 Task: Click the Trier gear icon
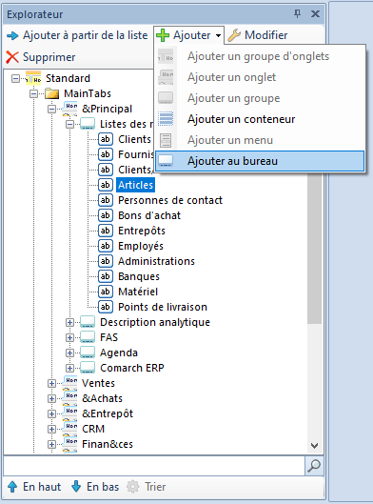[x=133, y=487]
